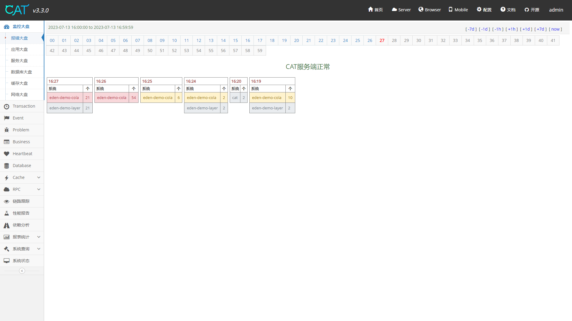Image resolution: width=572 pixels, height=321 pixels.
Task: Expand the 系统查询 submenu chevron
Action: [x=39, y=249]
